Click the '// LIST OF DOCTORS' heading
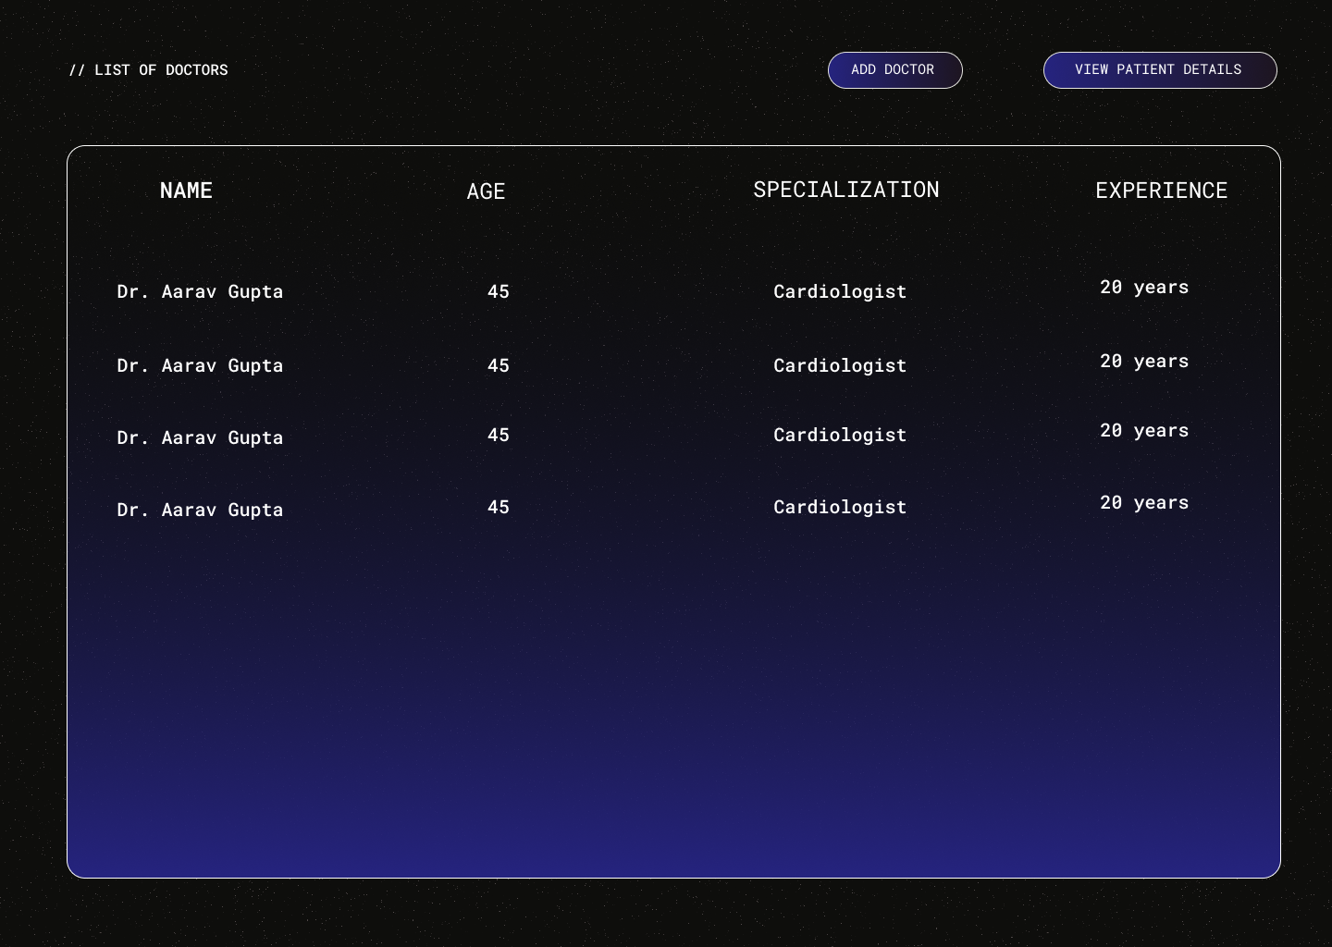Screen dimensions: 1332x947 click(148, 70)
